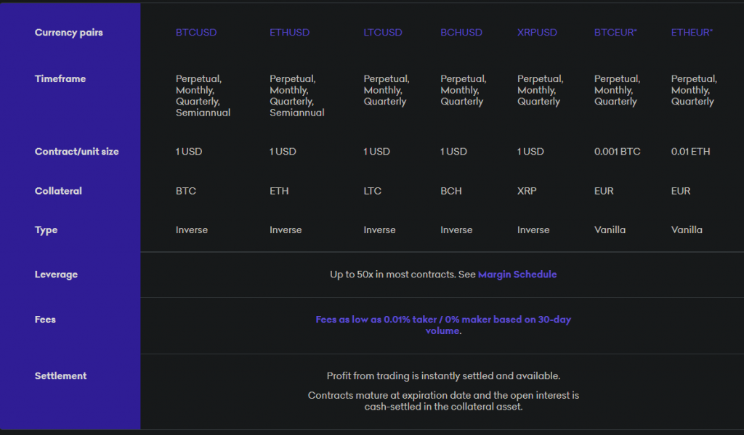Click the LTCUSD pair link
The image size is (744, 435).
click(383, 33)
